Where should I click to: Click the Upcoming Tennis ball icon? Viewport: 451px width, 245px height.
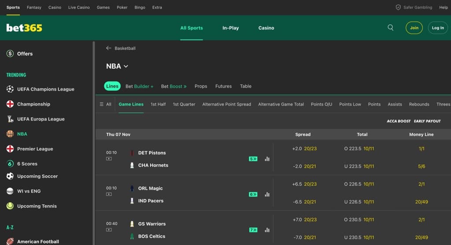click(10, 206)
